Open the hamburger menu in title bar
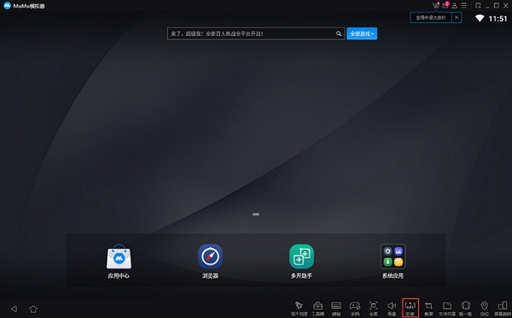512x318 pixels. click(463, 6)
